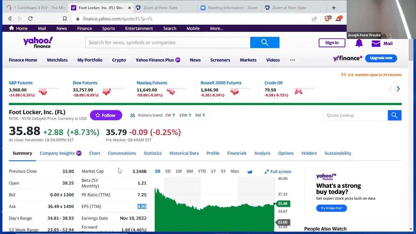This screenshot has width=416, height=234.
Task: Open the Statistics tab
Action: coord(153,153)
